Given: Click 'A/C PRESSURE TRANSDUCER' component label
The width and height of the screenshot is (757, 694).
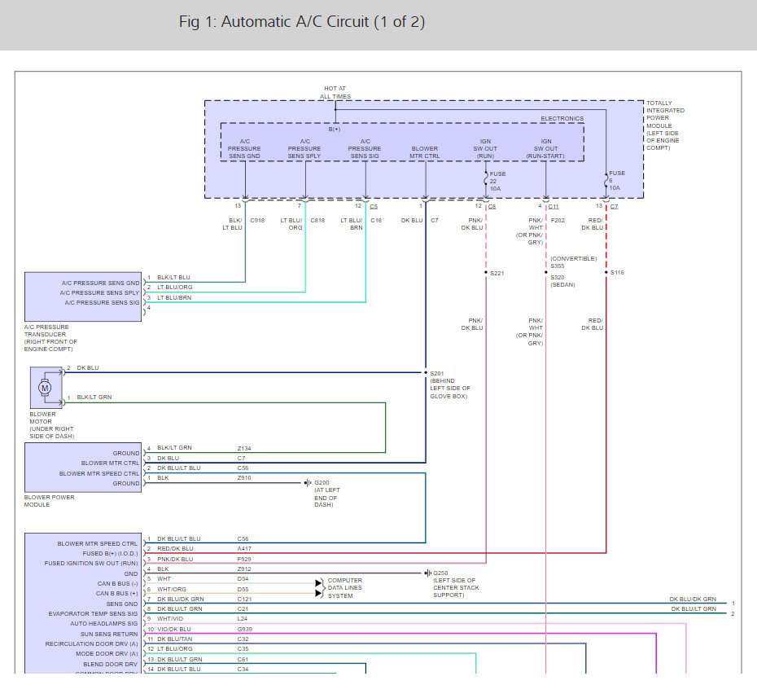Looking at the screenshot, I should [x=46, y=331].
